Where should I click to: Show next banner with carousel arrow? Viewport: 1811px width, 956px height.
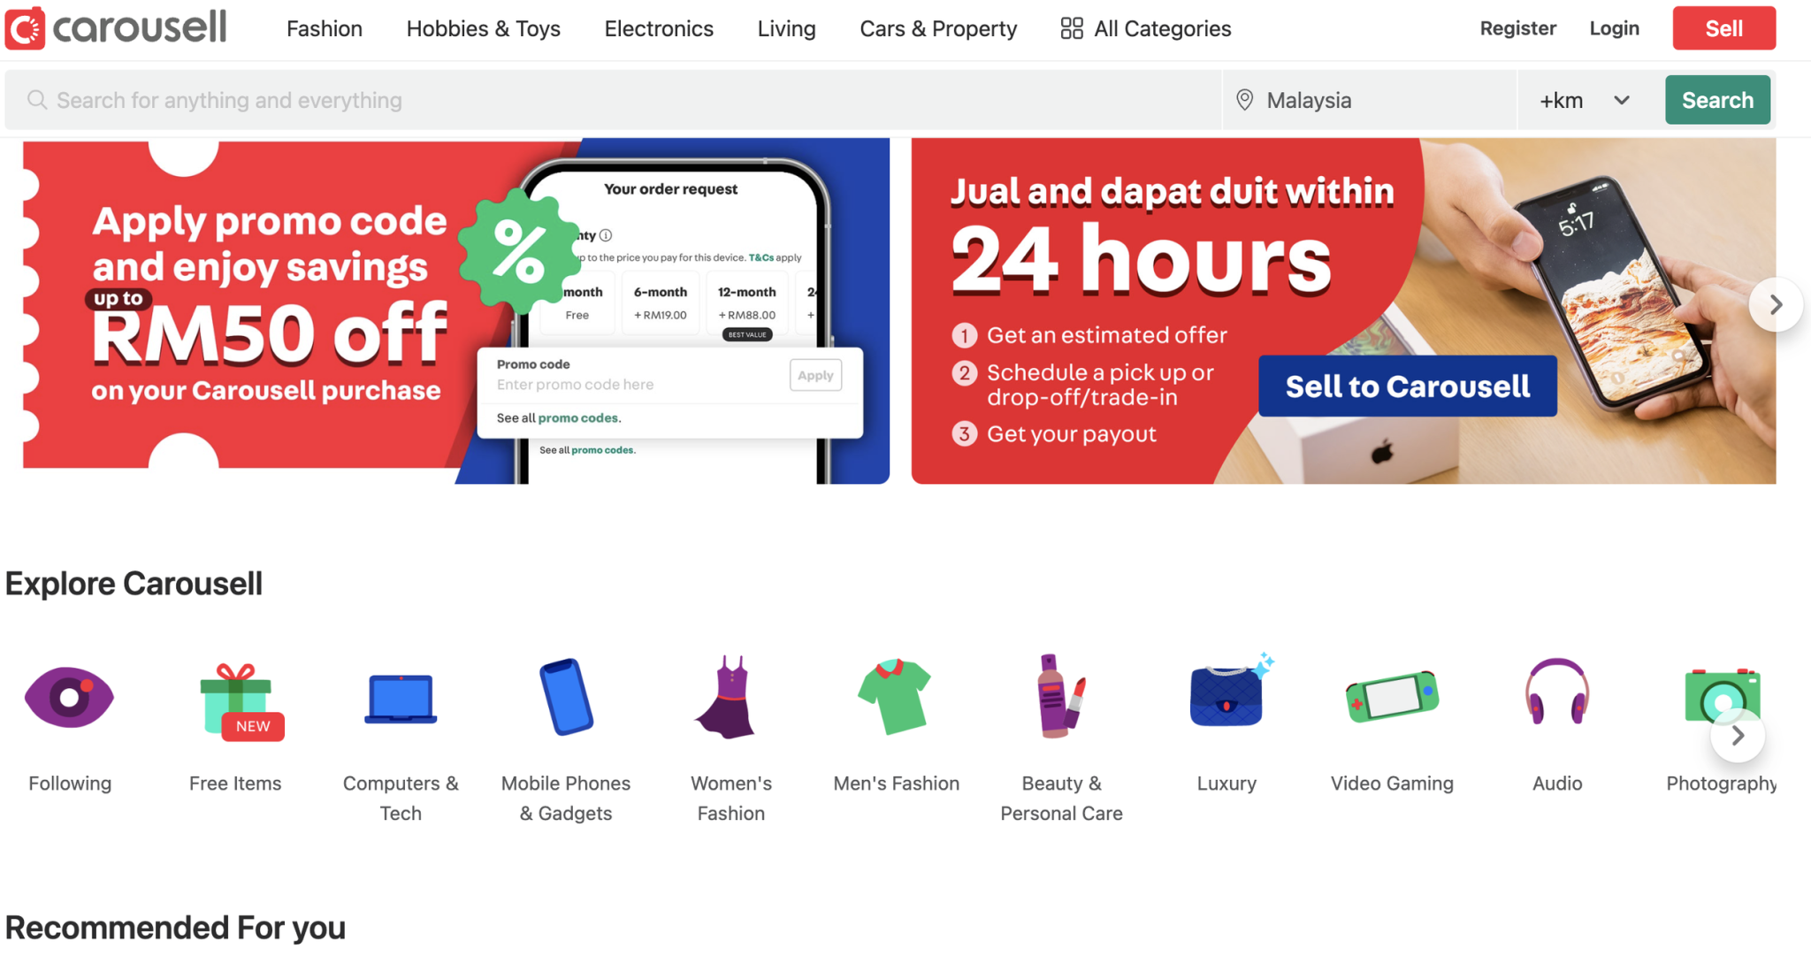tap(1775, 304)
